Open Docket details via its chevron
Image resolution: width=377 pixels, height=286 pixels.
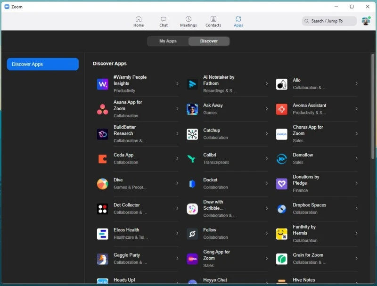(267, 184)
